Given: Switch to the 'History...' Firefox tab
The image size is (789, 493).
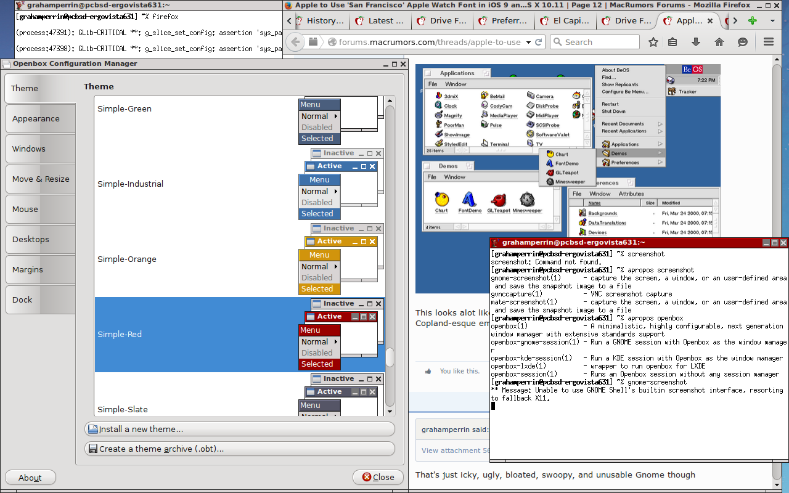Looking at the screenshot, I should point(319,20).
